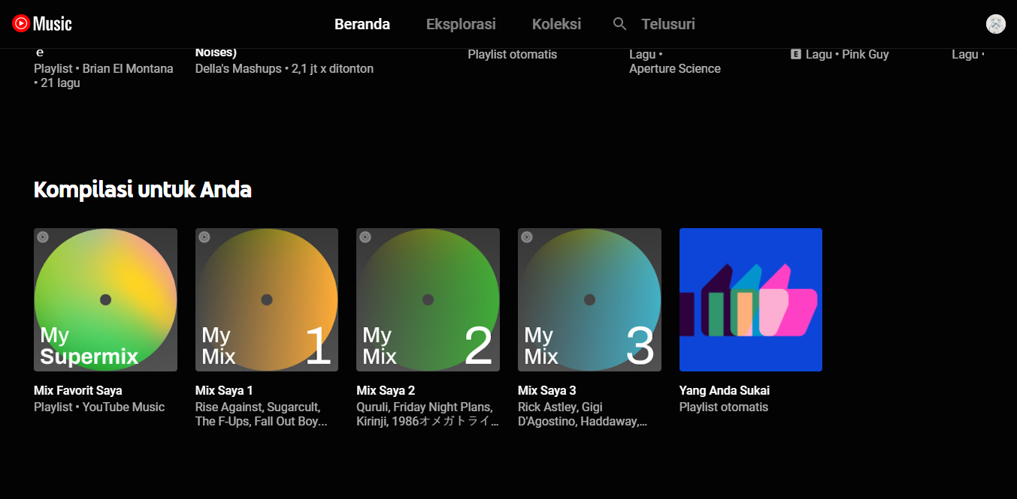Click play icon on My Supermix cover

click(x=43, y=237)
